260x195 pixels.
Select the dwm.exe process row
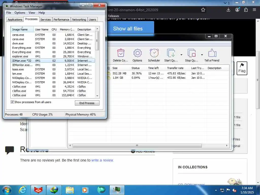point(53,43)
